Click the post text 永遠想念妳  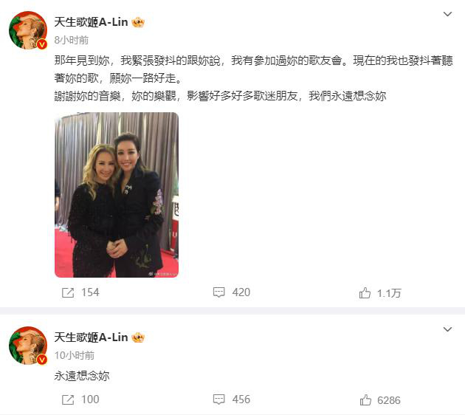point(82,376)
